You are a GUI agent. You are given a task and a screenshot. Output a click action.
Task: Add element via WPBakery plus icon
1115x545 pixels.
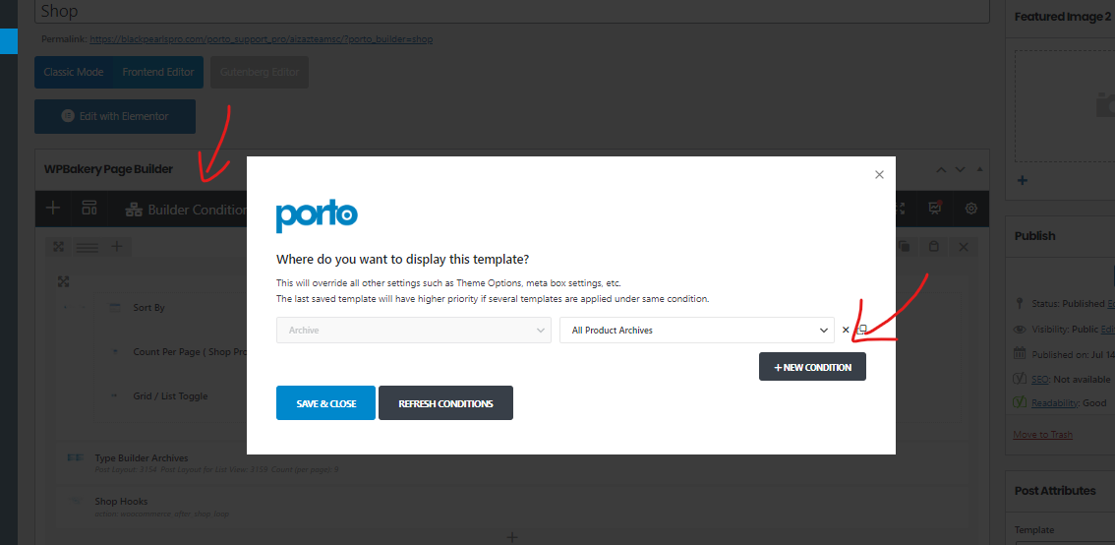pos(53,209)
